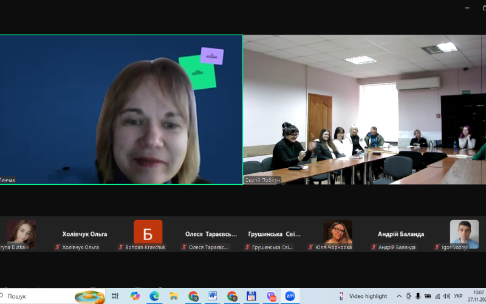Image resolution: width=486 pixels, height=304 pixels.
Task: Open Copilot from the taskbar
Action: pyautogui.click(x=135, y=296)
